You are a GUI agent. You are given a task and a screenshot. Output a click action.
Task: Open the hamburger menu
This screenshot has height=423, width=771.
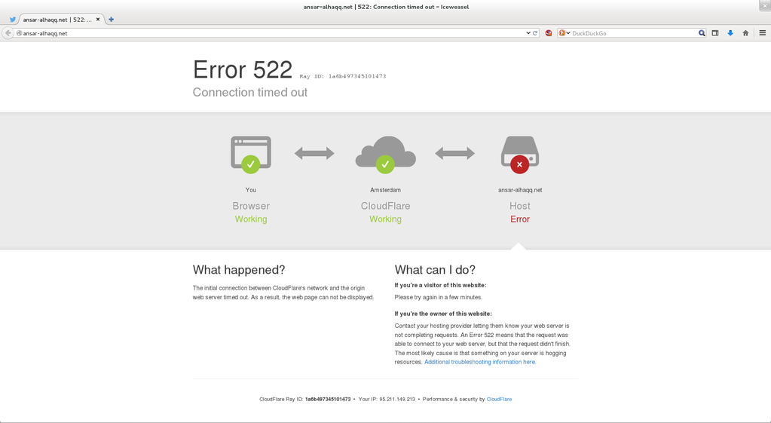click(x=762, y=33)
